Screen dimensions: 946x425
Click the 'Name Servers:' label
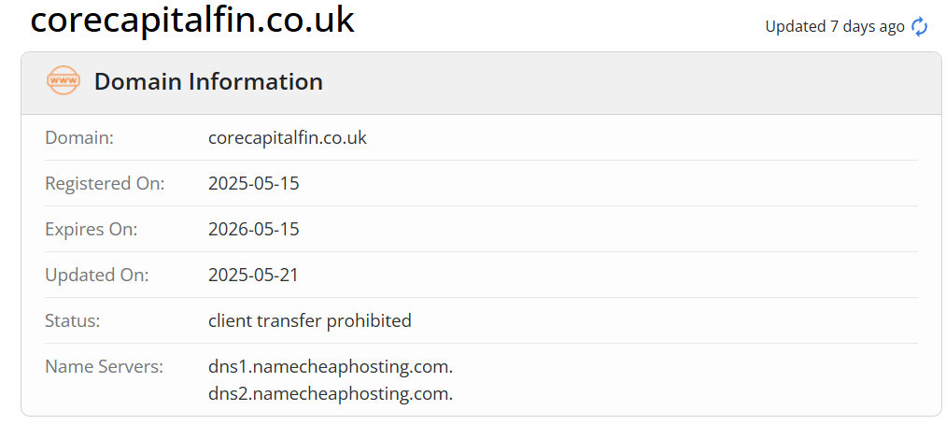(x=104, y=366)
